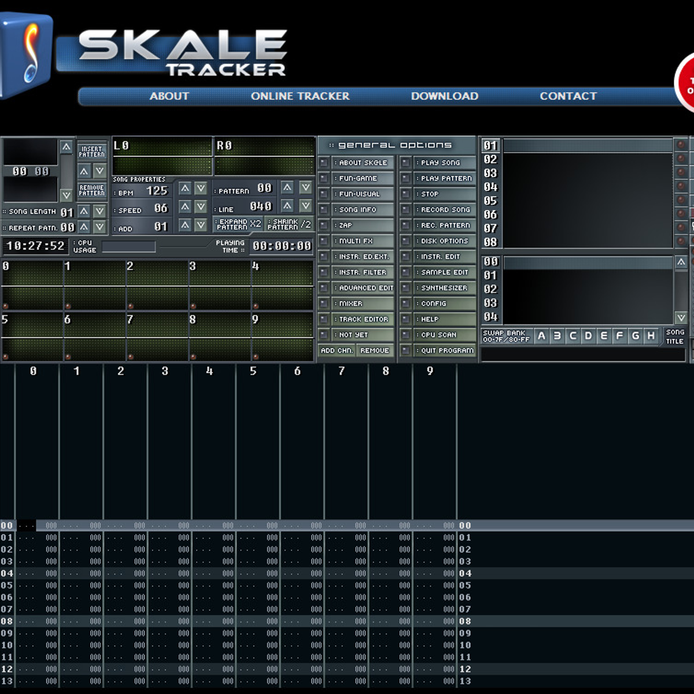This screenshot has height=694, width=694.
Task: Click the Add Chn. button
Action: (337, 350)
